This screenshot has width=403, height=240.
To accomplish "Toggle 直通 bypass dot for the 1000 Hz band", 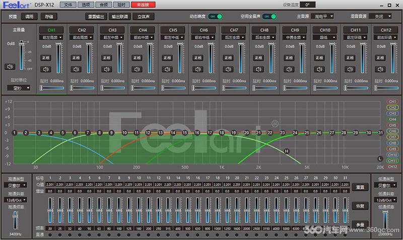I will point(217,234).
